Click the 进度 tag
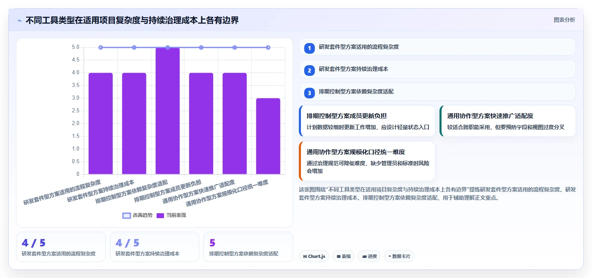The width and height of the screenshot is (592, 278). 369,256
